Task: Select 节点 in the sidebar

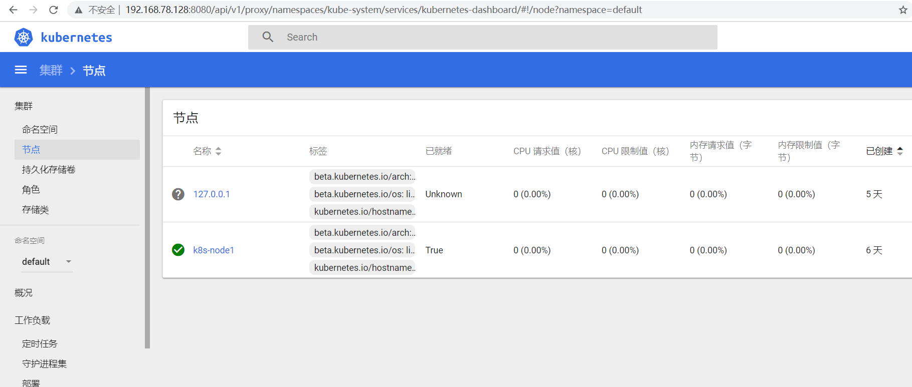Action: coord(77,150)
